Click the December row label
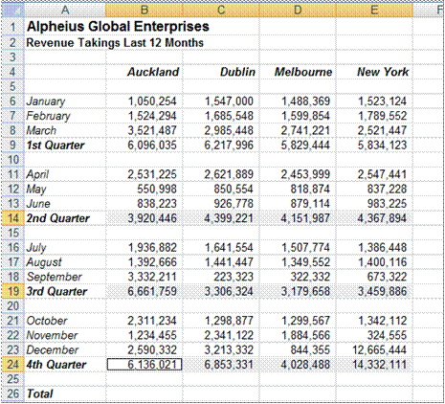The height and width of the screenshot is (404, 445). tap(65, 350)
